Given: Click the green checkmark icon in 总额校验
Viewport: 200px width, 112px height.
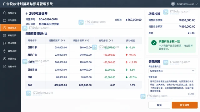Looking at the screenshot, I should pyautogui.click(x=154, y=43).
